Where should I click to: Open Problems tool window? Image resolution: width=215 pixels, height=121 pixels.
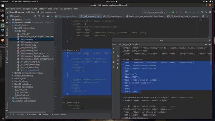click(32, 115)
